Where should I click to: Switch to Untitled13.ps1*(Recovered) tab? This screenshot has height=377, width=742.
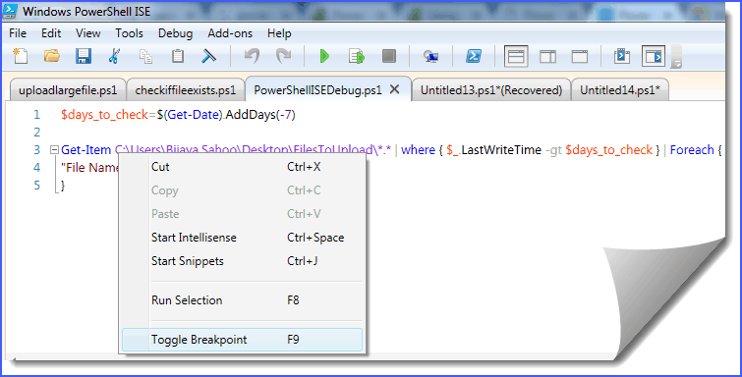pyautogui.click(x=491, y=90)
